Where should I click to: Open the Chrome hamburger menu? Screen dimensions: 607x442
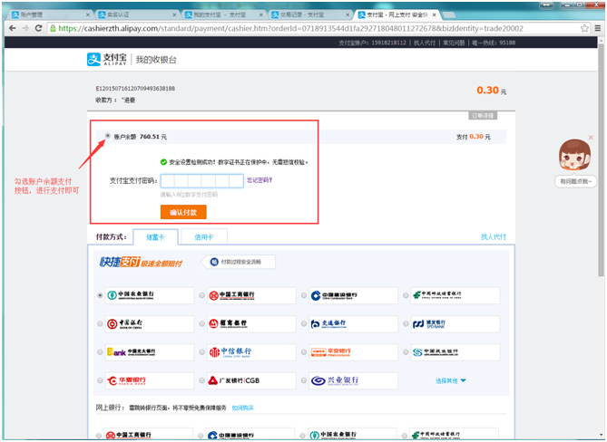tap(598, 28)
